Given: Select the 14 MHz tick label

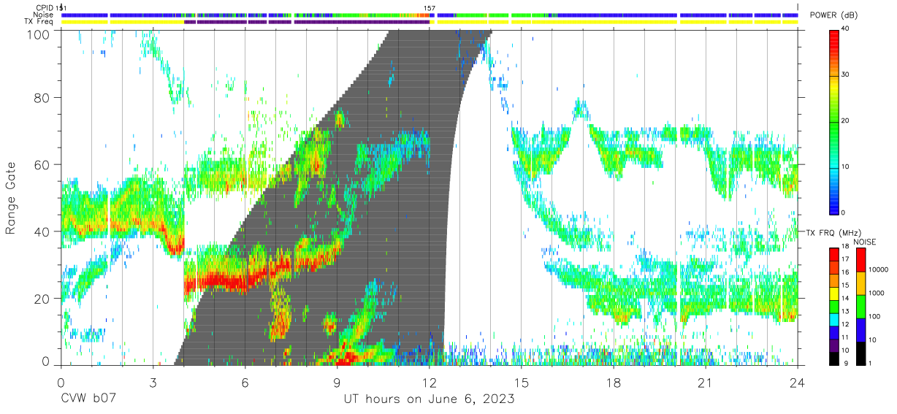Looking at the screenshot, I should pos(845,298).
